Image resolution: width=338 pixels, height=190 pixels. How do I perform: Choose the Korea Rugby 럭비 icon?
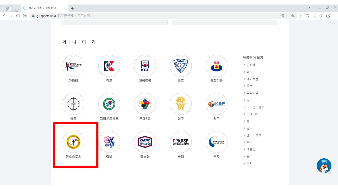[109, 142]
